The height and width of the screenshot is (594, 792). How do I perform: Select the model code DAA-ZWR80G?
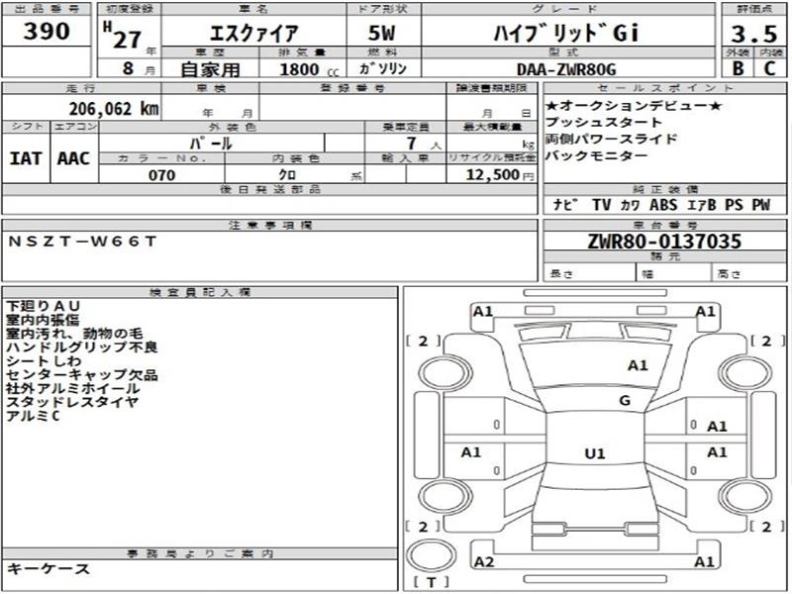(567, 68)
